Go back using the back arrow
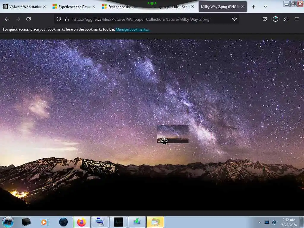The image size is (304, 228). click(7, 19)
